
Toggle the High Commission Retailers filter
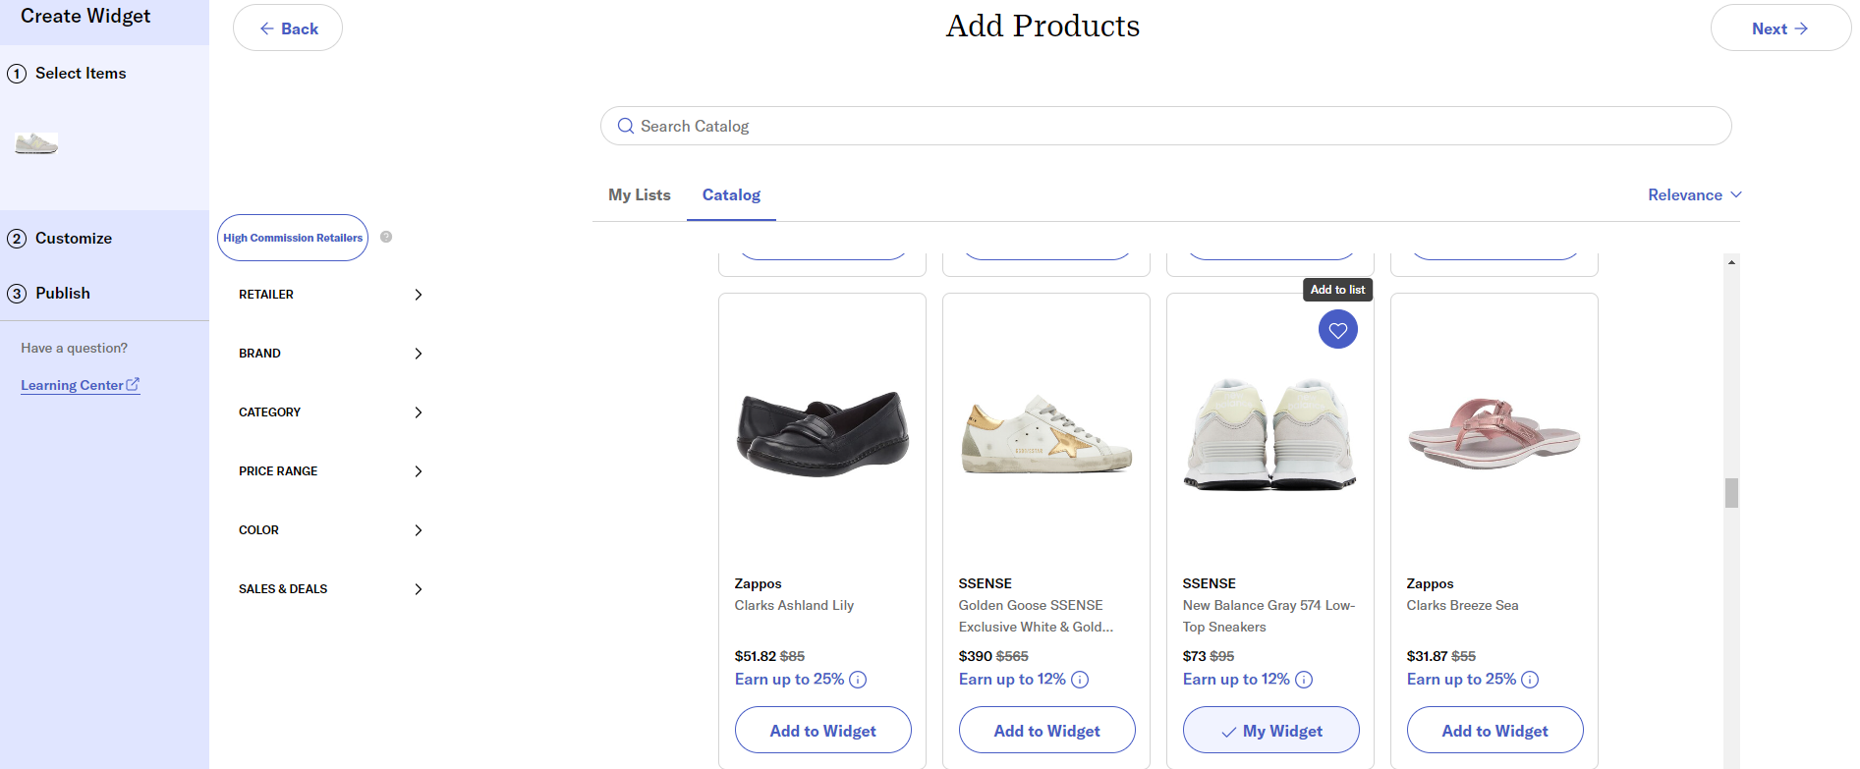point(293,238)
